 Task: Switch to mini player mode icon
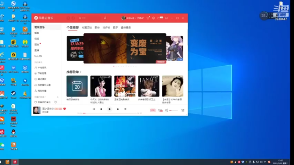166,18
